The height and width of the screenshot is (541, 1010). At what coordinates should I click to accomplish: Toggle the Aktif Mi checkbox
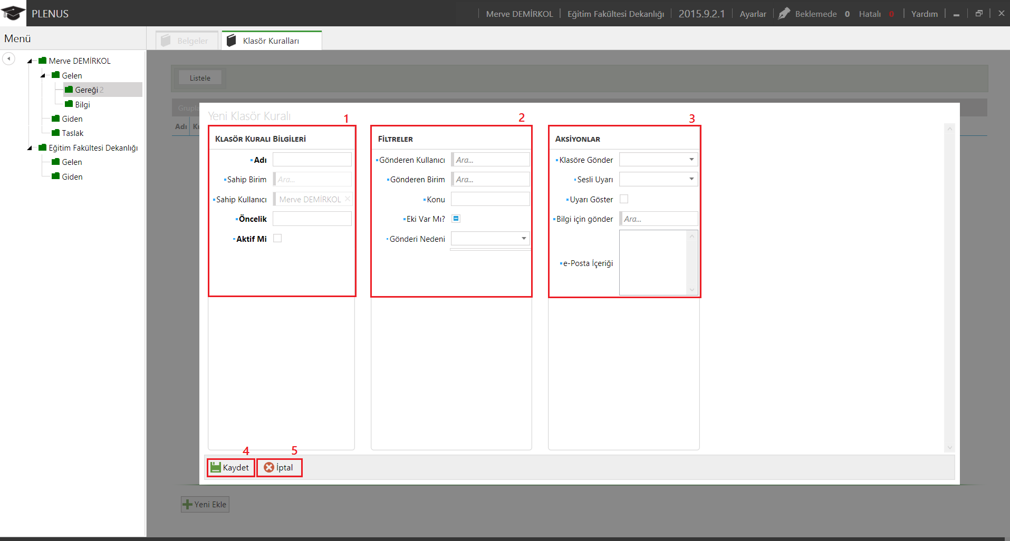point(277,238)
